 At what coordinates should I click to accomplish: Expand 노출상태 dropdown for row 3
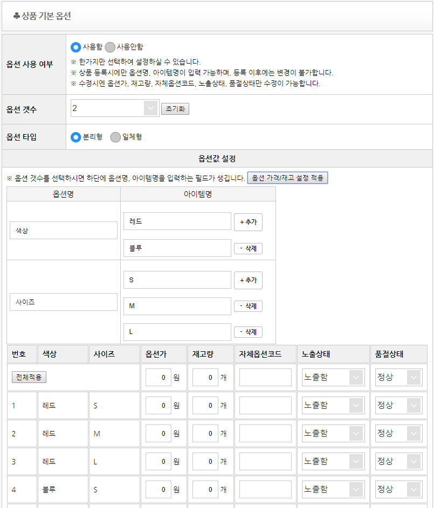pos(332,461)
